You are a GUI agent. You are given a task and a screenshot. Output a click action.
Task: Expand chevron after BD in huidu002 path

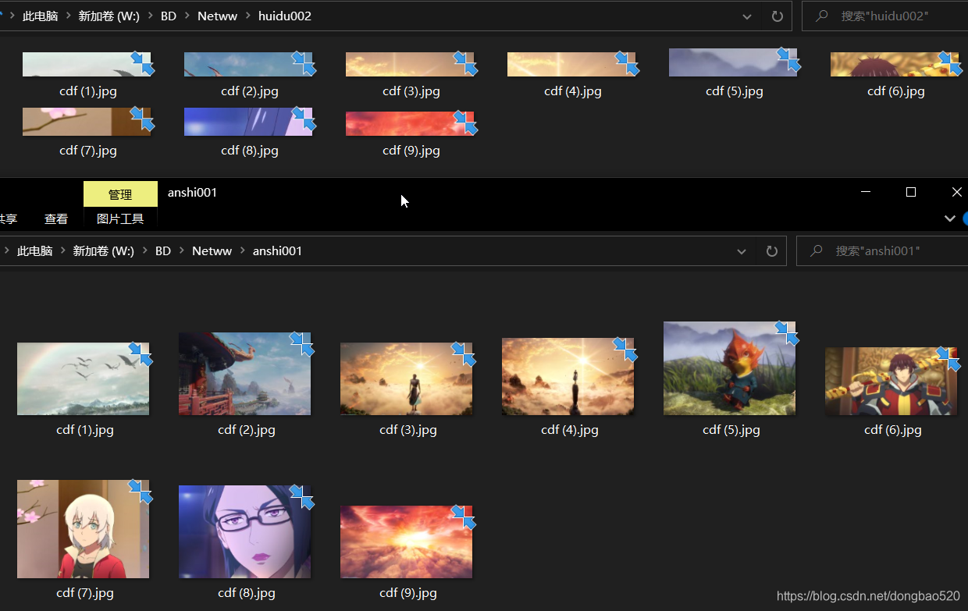(x=187, y=16)
